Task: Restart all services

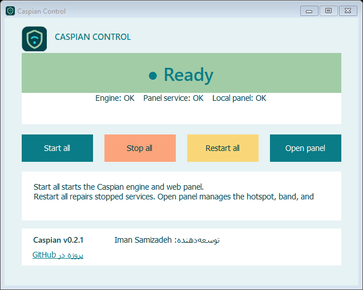Action: tap(223, 148)
